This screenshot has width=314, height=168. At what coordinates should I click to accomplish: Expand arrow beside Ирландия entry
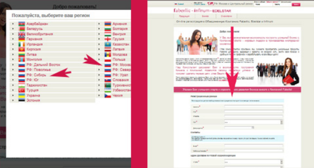pyautogui.click(x=13, y=44)
